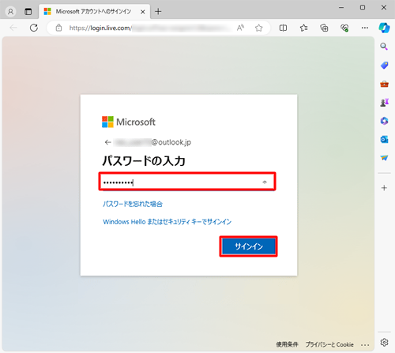Open the Microsoft 365 sidebar icon

(x=384, y=121)
